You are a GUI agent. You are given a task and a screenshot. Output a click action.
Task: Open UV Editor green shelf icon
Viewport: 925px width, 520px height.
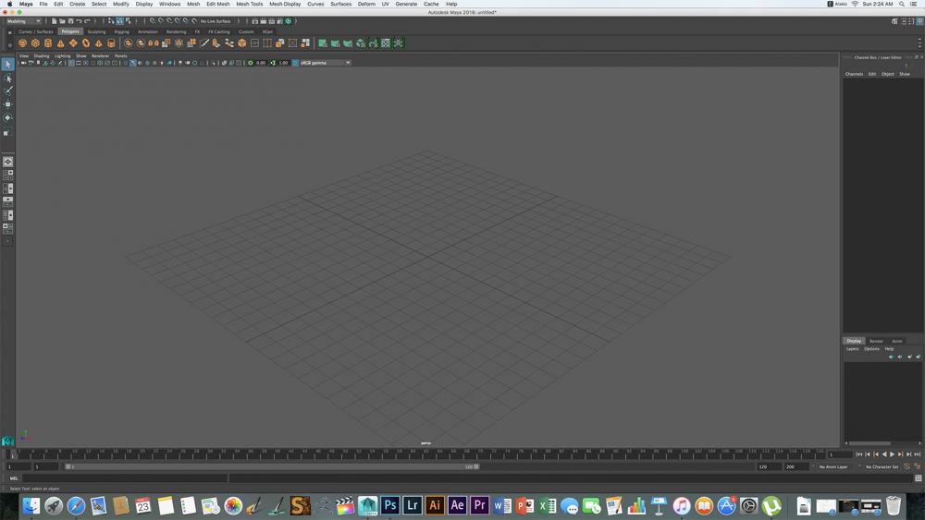385,43
